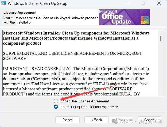Click the disabled Next > button
Screen dimensions: 167x127
click(x=121, y=120)
